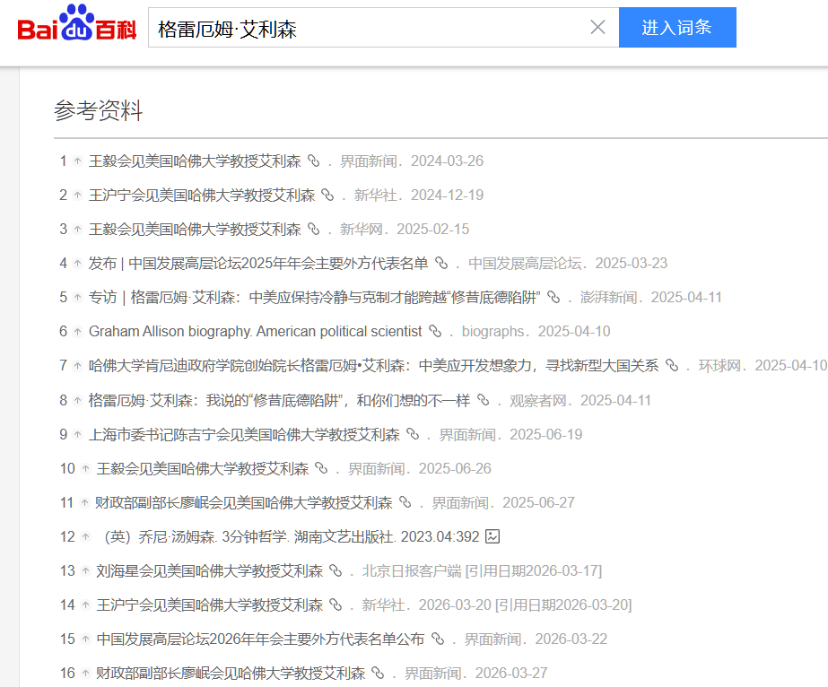Viewport: 828px width, 687px height.
Task: Click the 北京日报客户端 source text
Action: click(412, 570)
